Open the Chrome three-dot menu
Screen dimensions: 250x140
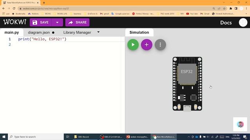pyautogui.click(x=246, y=9)
